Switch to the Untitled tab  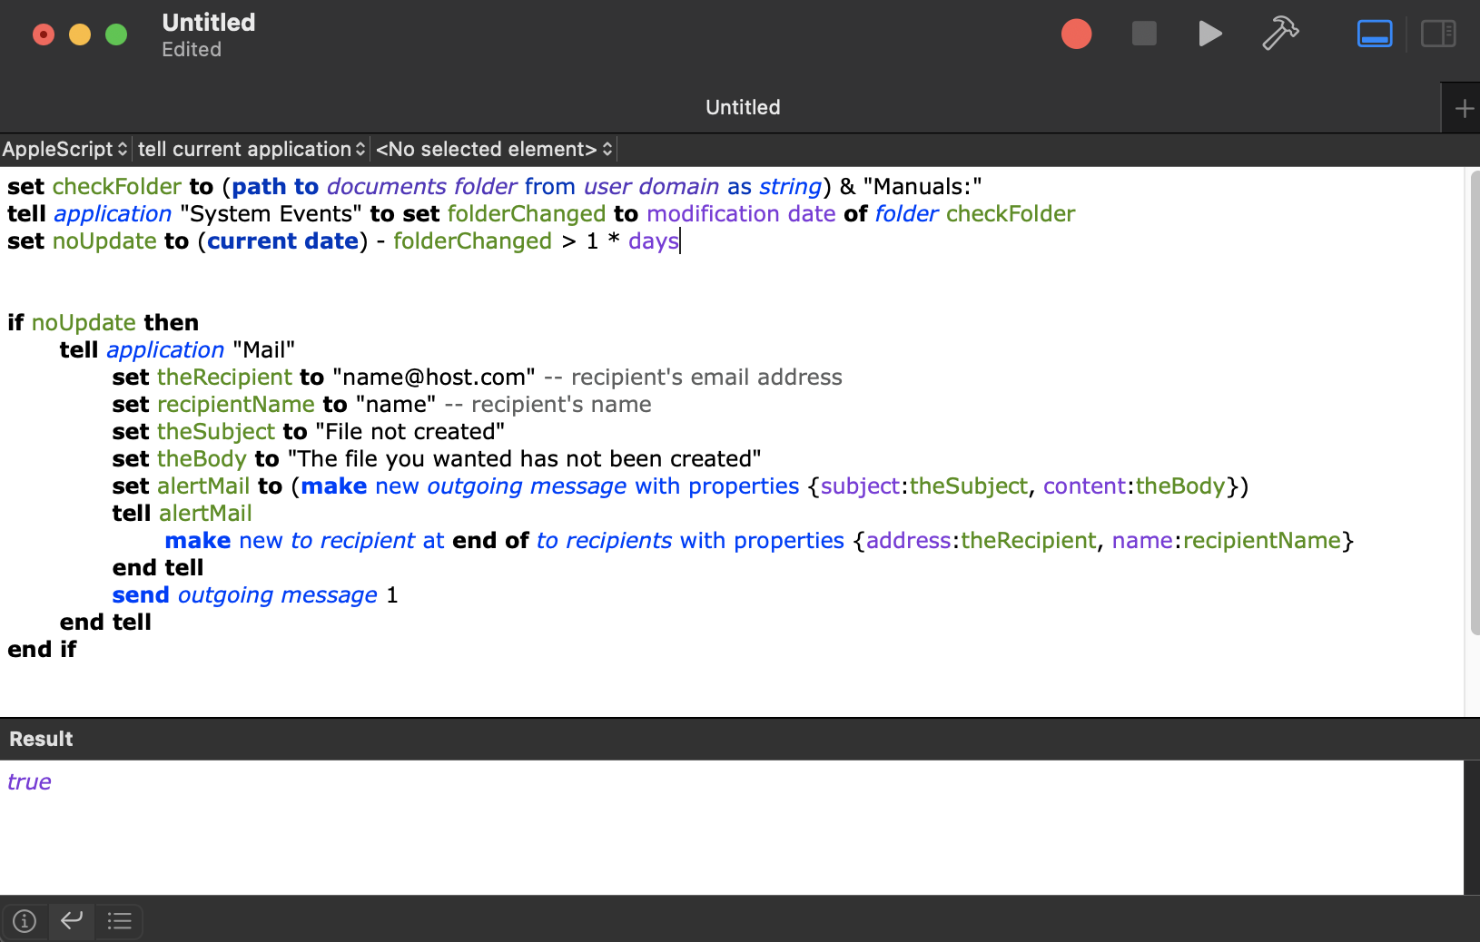[x=742, y=107]
